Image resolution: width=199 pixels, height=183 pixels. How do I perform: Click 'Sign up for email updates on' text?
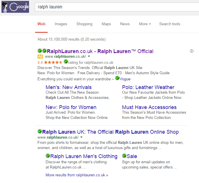pyautogui.click(x=146, y=162)
